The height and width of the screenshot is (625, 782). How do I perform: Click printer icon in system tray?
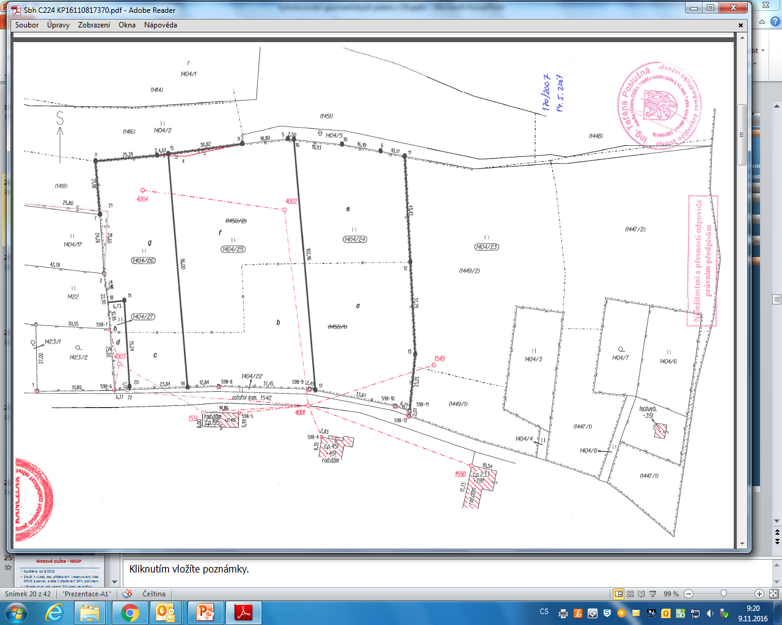coord(563,613)
